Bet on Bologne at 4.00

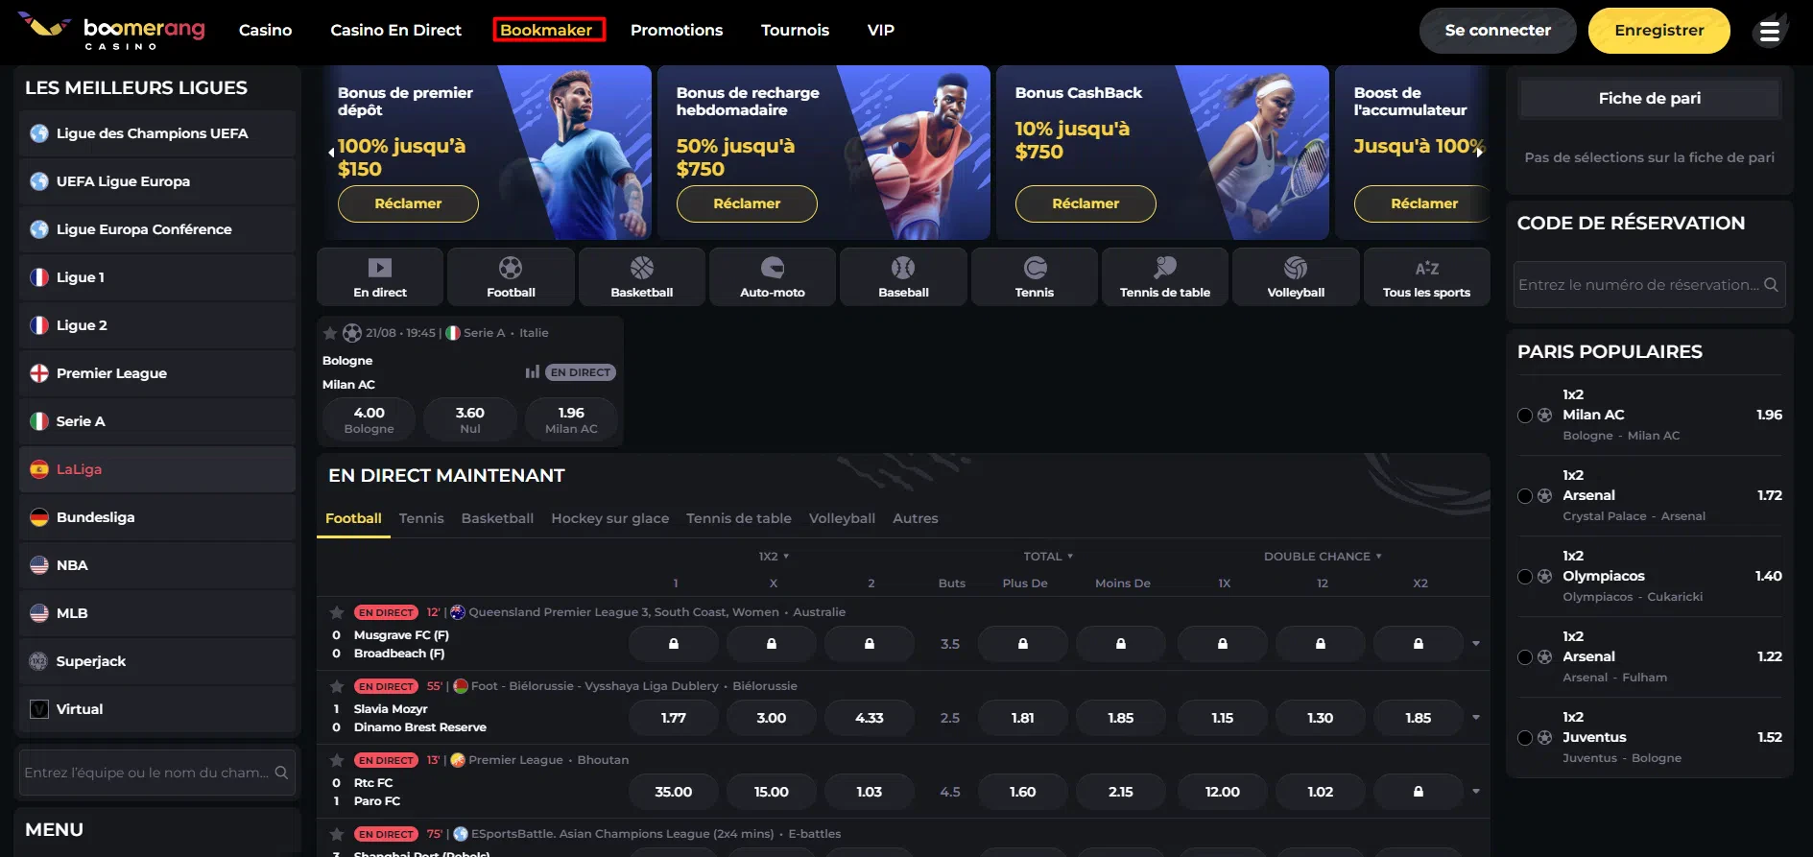tap(370, 419)
